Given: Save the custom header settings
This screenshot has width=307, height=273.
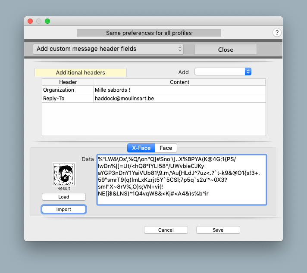Looking at the screenshot, I should [x=218, y=230].
